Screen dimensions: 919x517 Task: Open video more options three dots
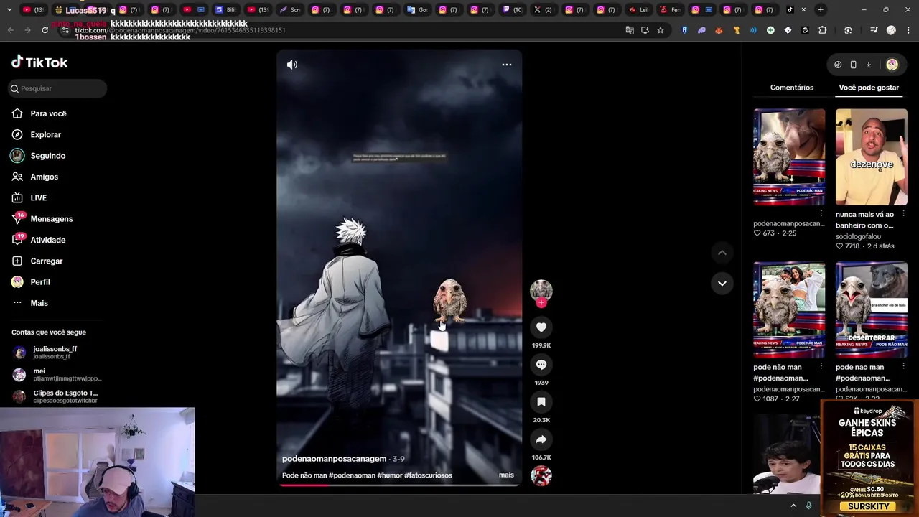[507, 65]
